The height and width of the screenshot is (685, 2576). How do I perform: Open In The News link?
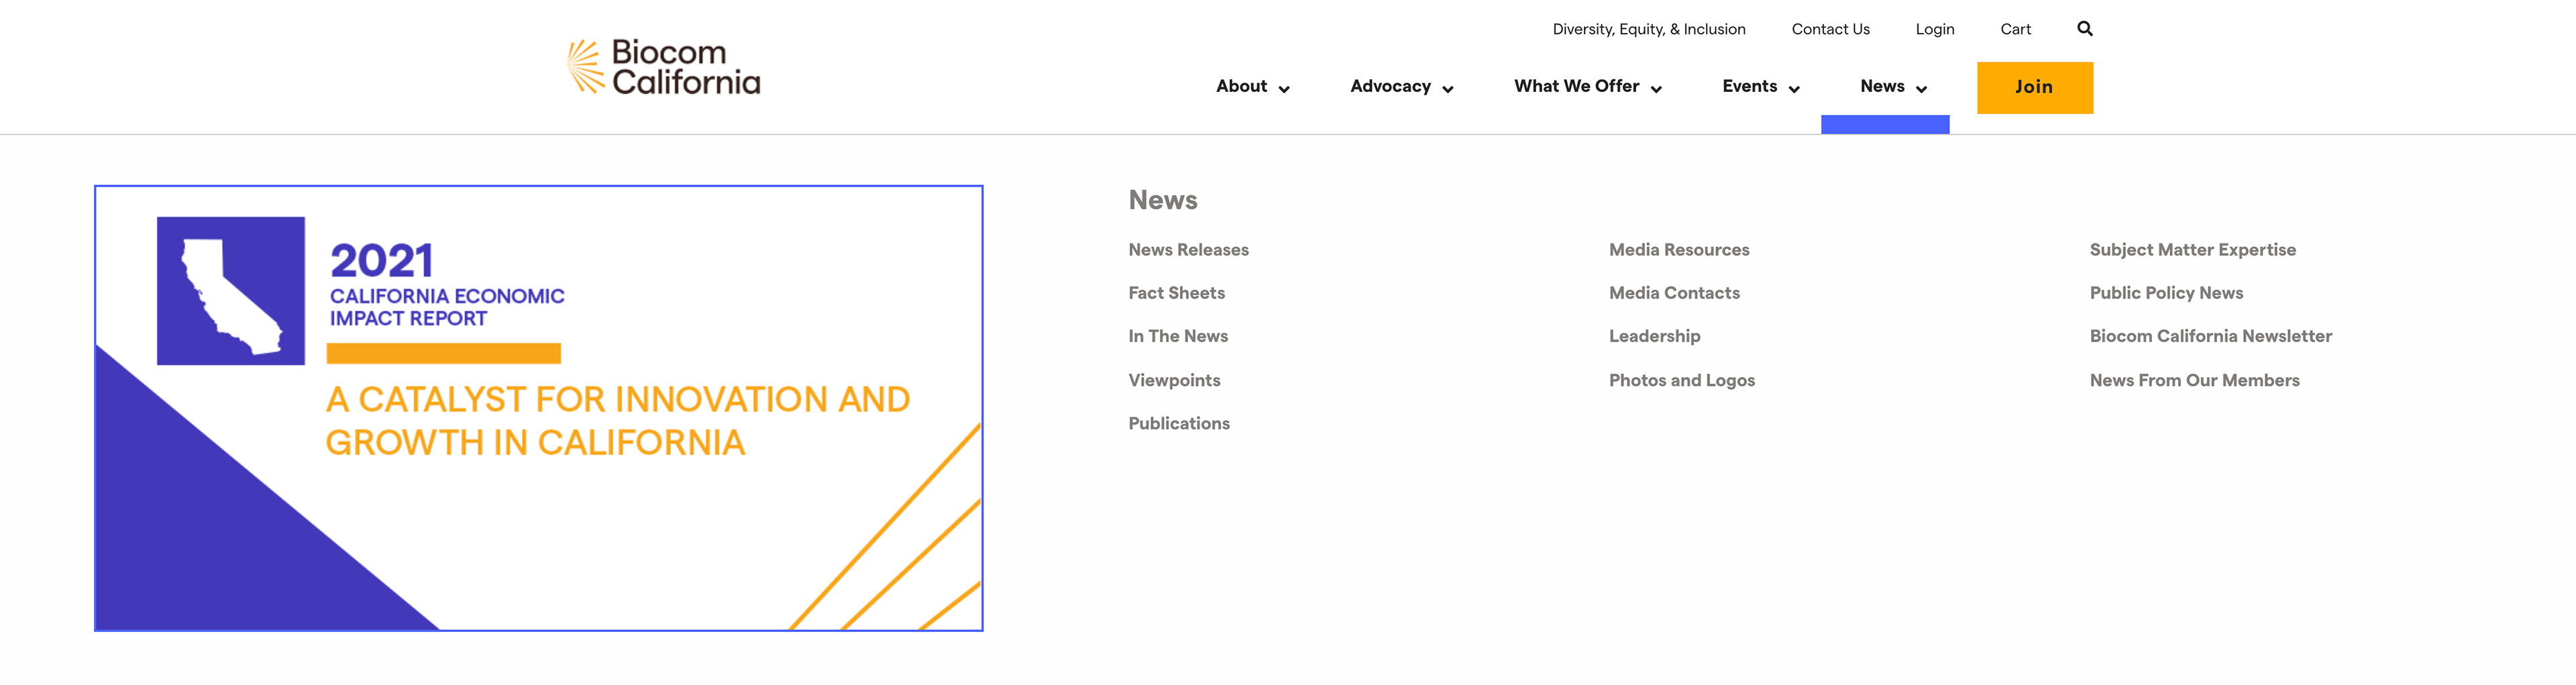pos(1178,336)
